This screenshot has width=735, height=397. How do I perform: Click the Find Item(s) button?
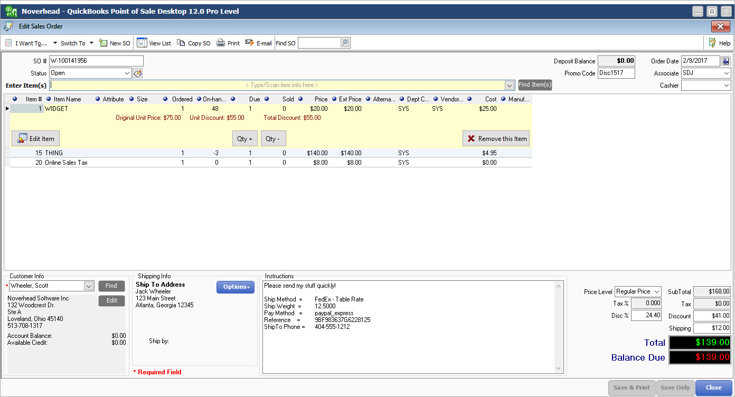[535, 84]
